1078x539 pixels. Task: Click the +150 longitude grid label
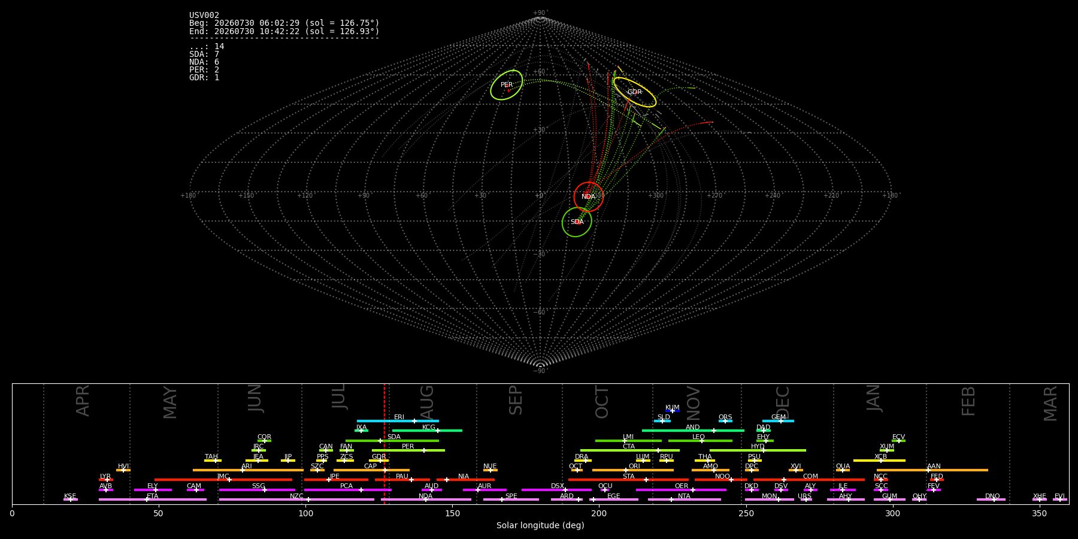point(246,196)
